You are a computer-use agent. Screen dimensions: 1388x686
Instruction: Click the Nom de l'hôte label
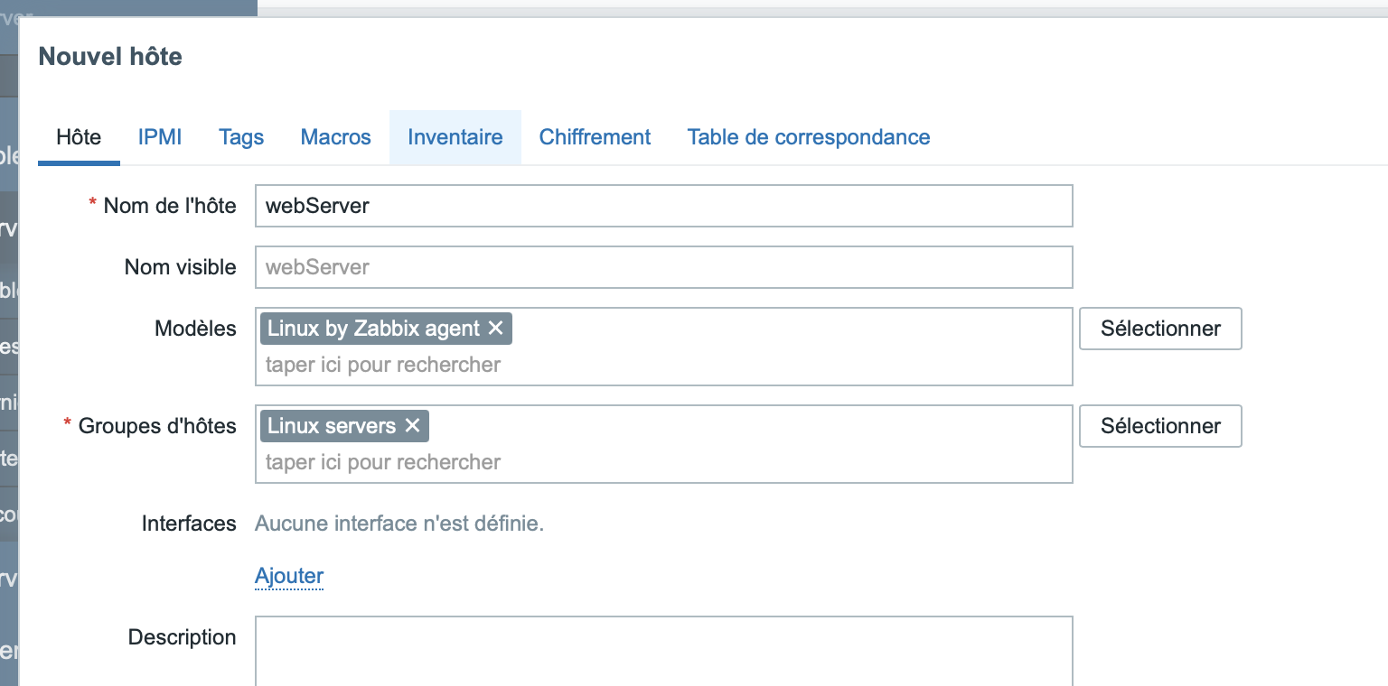[169, 206]
